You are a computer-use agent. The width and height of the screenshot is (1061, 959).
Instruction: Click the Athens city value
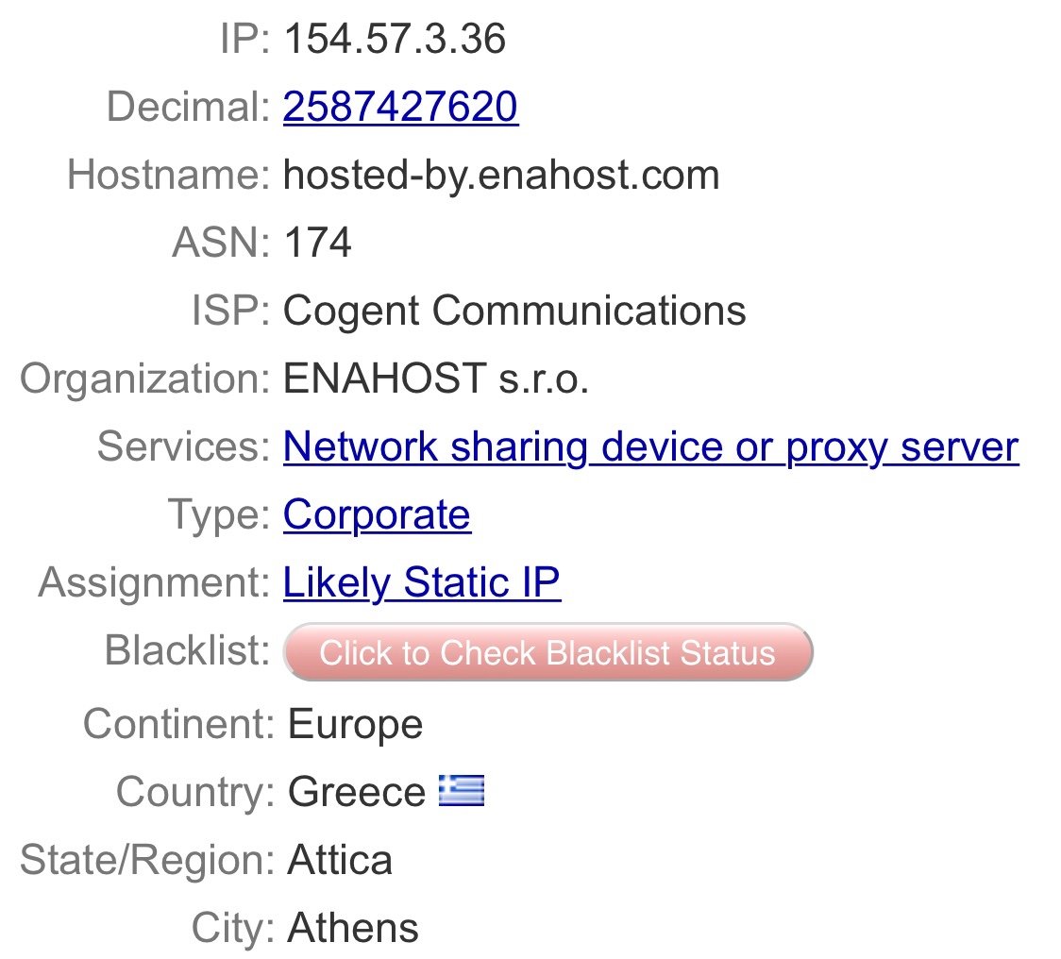click(x=352, y=928)
